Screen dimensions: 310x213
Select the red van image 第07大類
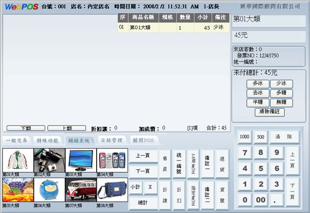point(81,190)
